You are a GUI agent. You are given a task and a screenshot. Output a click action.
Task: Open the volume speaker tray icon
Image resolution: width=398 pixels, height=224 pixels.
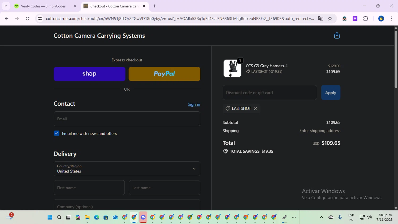coord(369,217)
